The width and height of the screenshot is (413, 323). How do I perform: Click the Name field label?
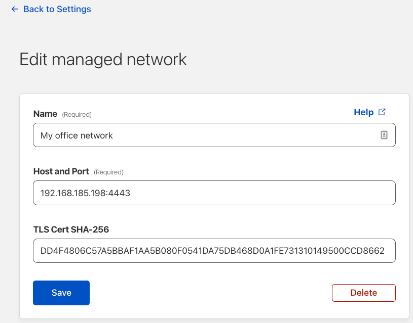[x=45, y=114]
